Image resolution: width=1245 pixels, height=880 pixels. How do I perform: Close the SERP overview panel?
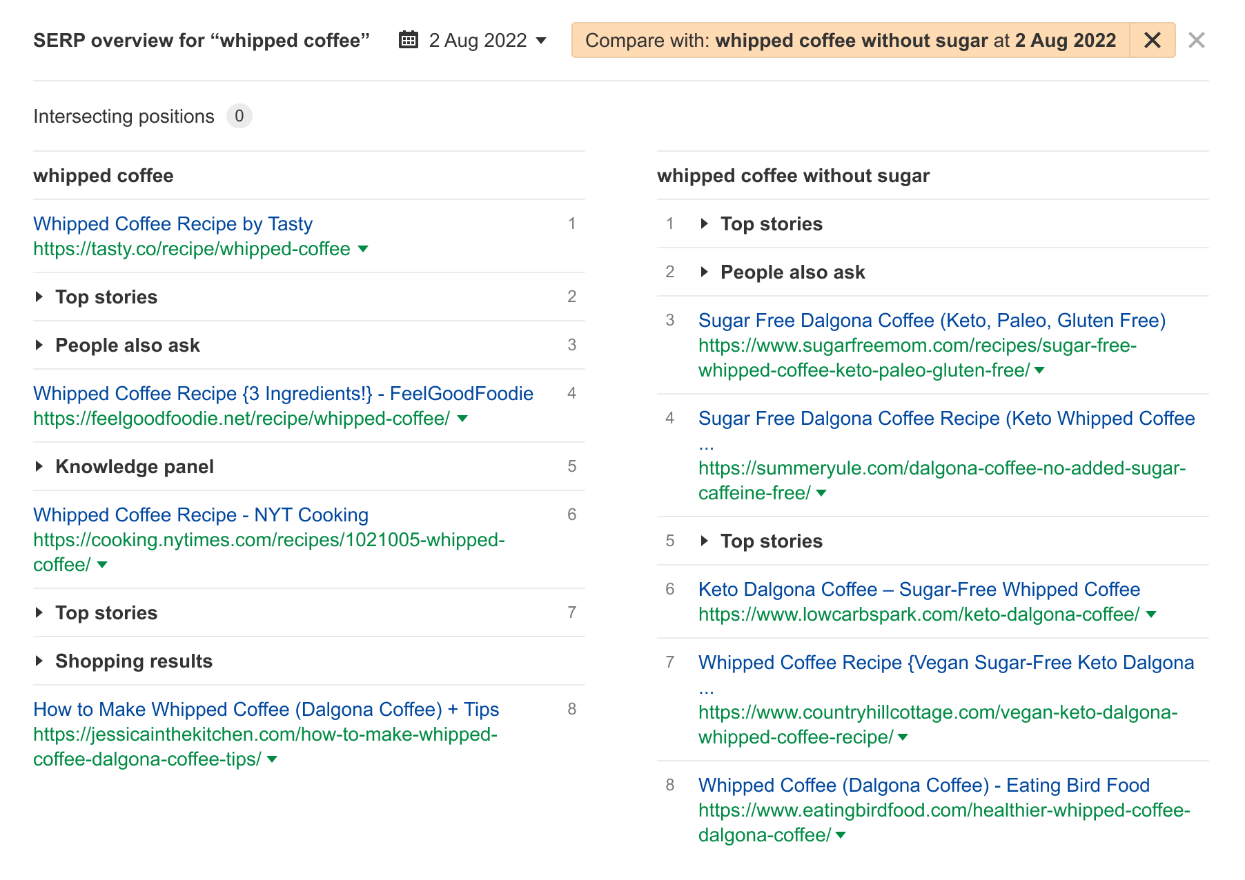coord(1197,40)
